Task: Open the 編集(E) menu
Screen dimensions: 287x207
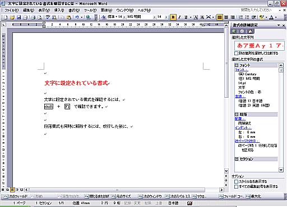Action: click(x=29, y=10)
